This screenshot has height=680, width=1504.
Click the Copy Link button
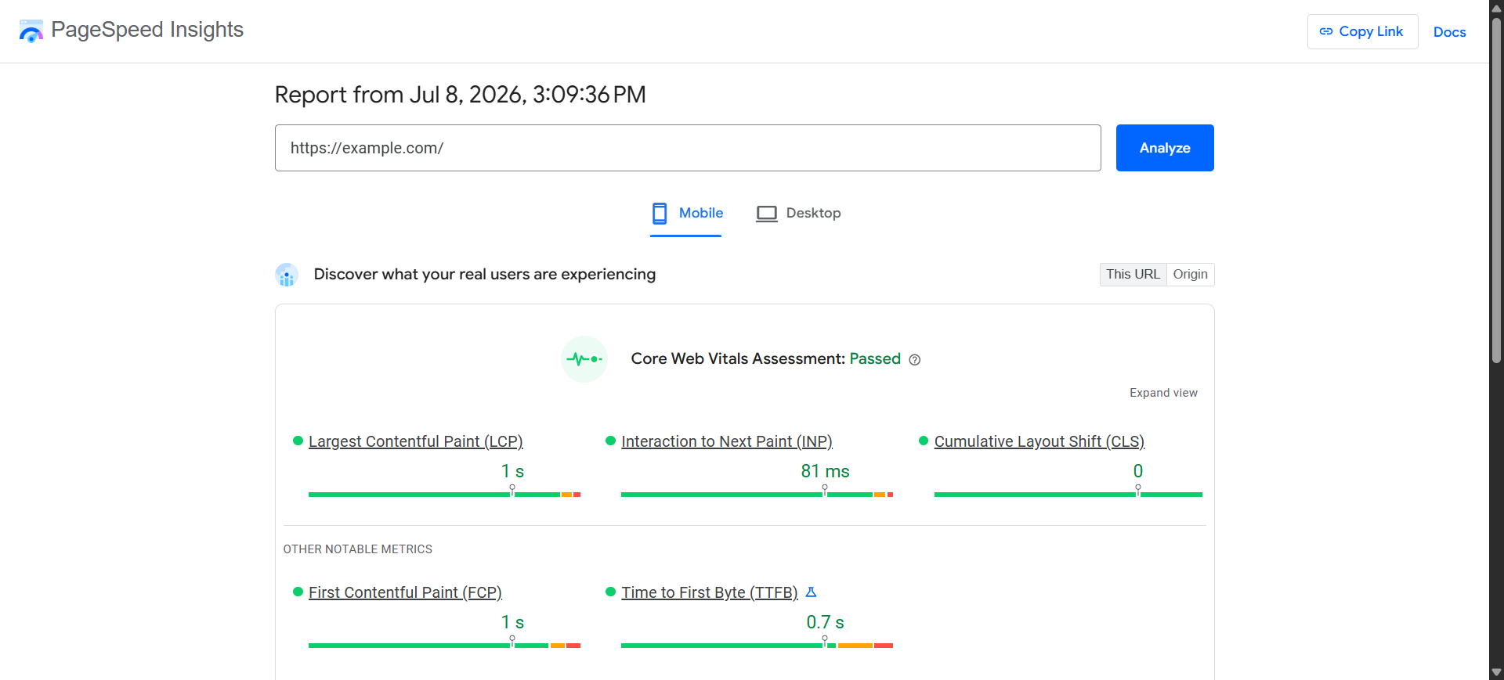1362,31
